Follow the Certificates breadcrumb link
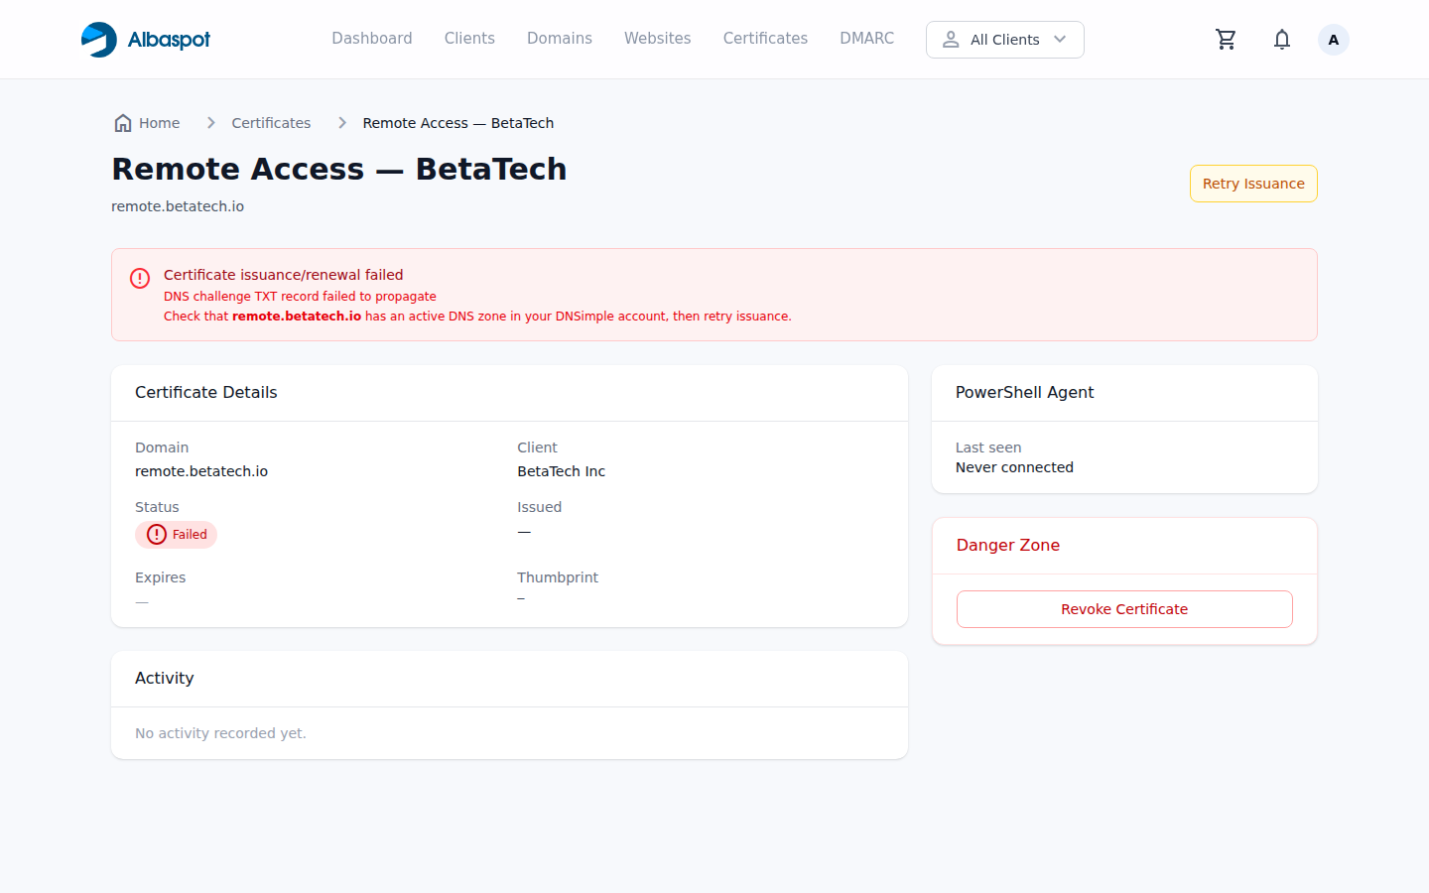 271,123
